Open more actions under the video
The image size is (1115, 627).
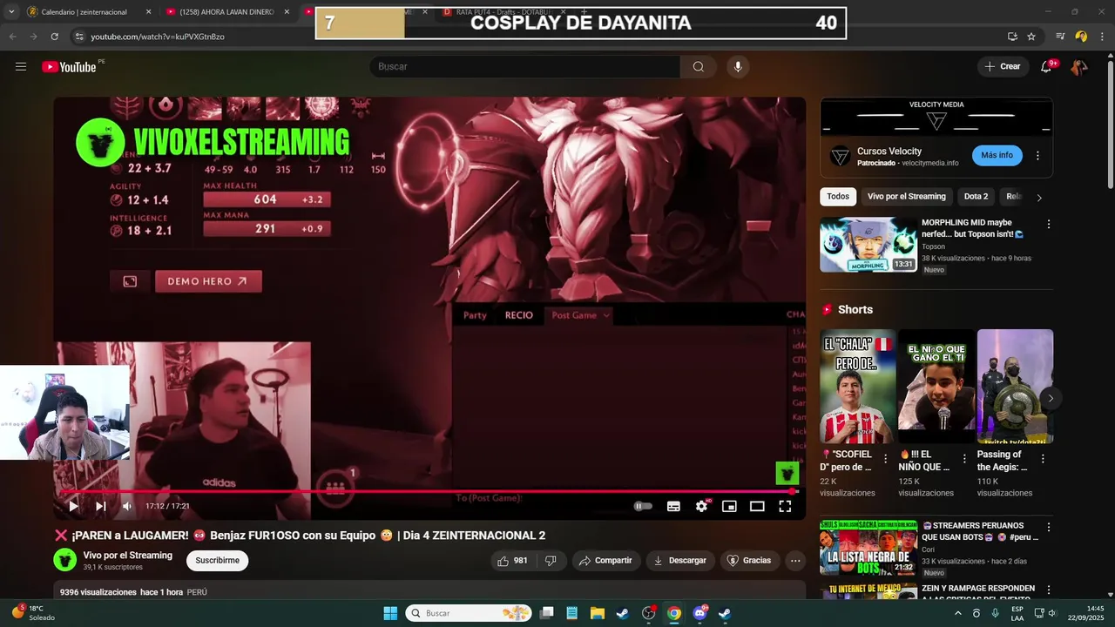(795, 561)
